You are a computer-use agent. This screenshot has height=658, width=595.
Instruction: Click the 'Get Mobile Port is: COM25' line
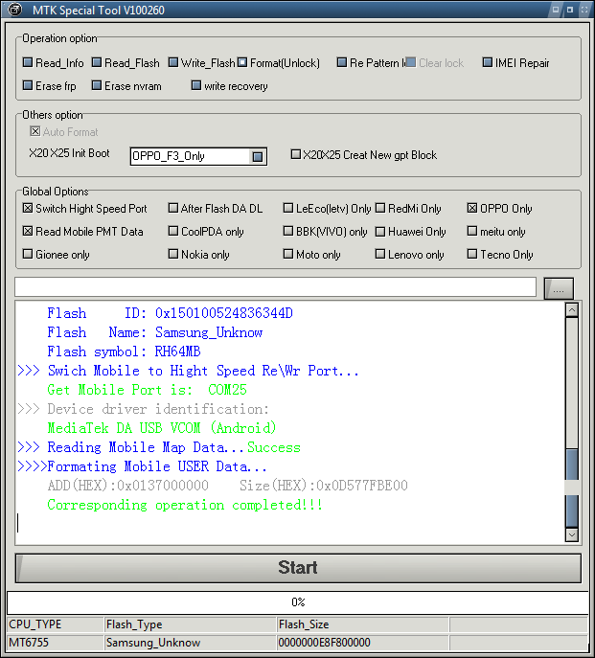pyautogui.click(x=147, y=390)
